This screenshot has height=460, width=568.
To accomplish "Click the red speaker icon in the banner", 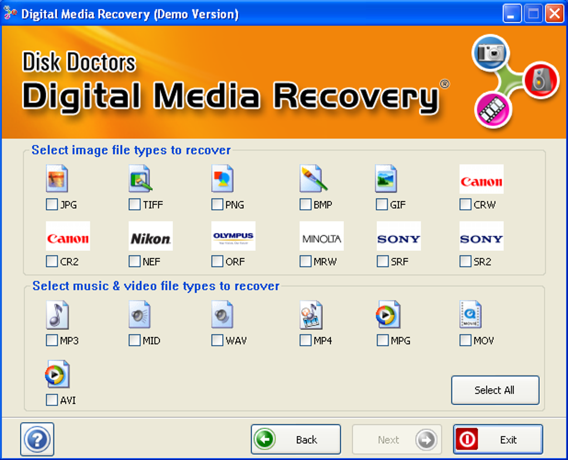I will coord(541,80).
